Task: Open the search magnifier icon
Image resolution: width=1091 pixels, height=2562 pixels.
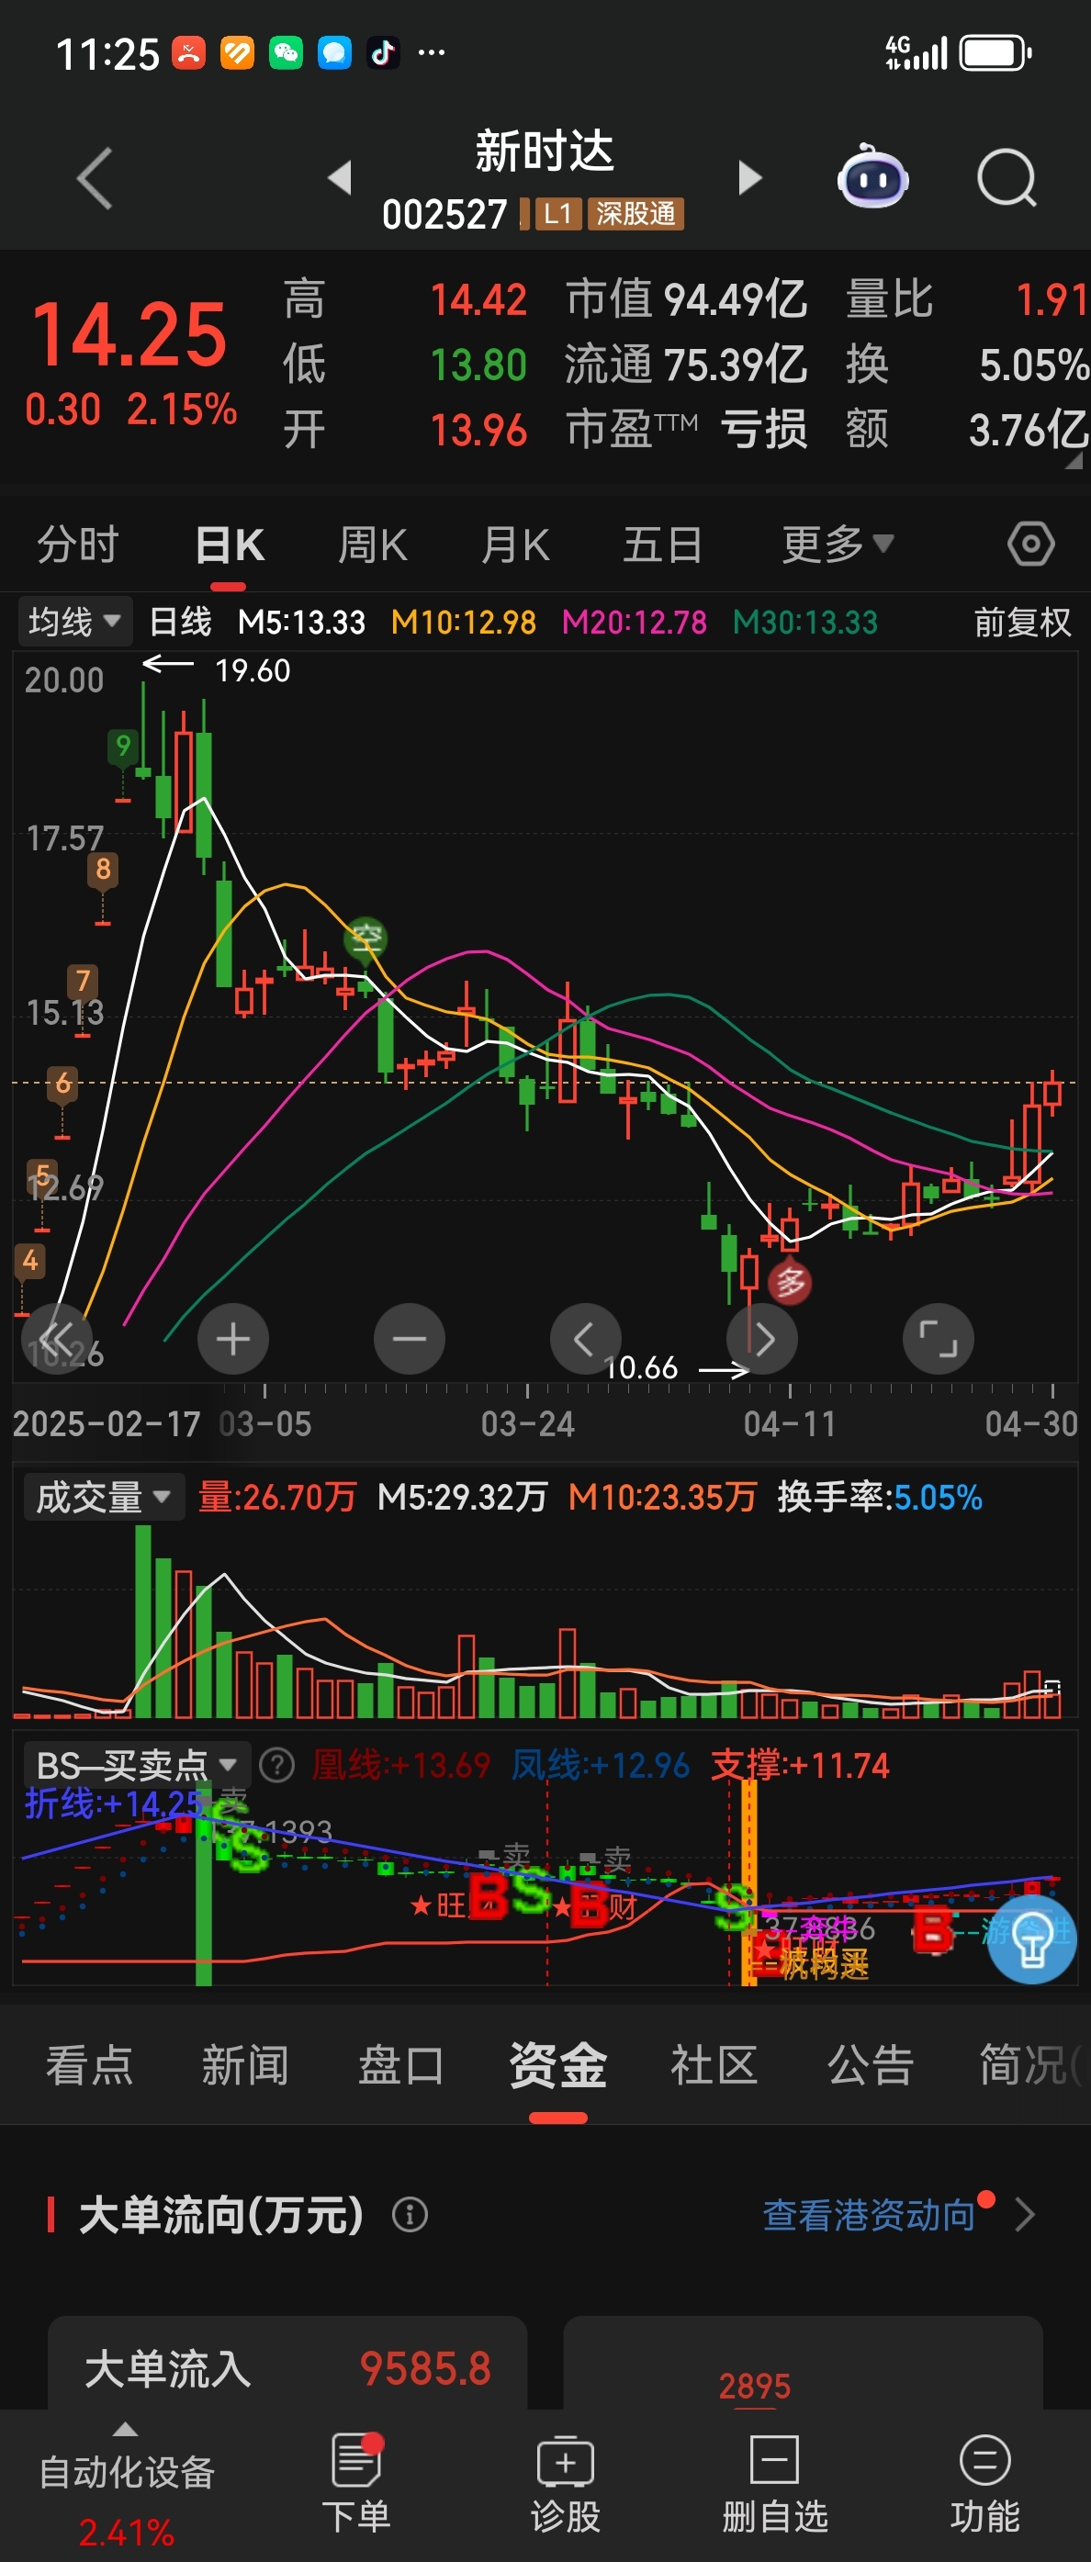Action: 1007,179
